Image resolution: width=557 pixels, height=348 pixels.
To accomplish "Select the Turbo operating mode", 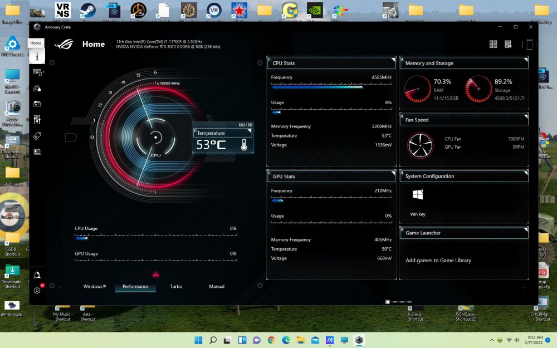I will 176,287.
